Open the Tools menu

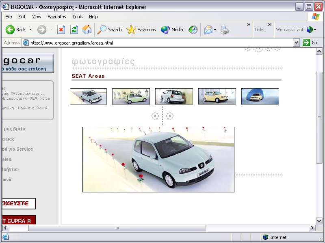pyautogui.click(x=78, y=17)
